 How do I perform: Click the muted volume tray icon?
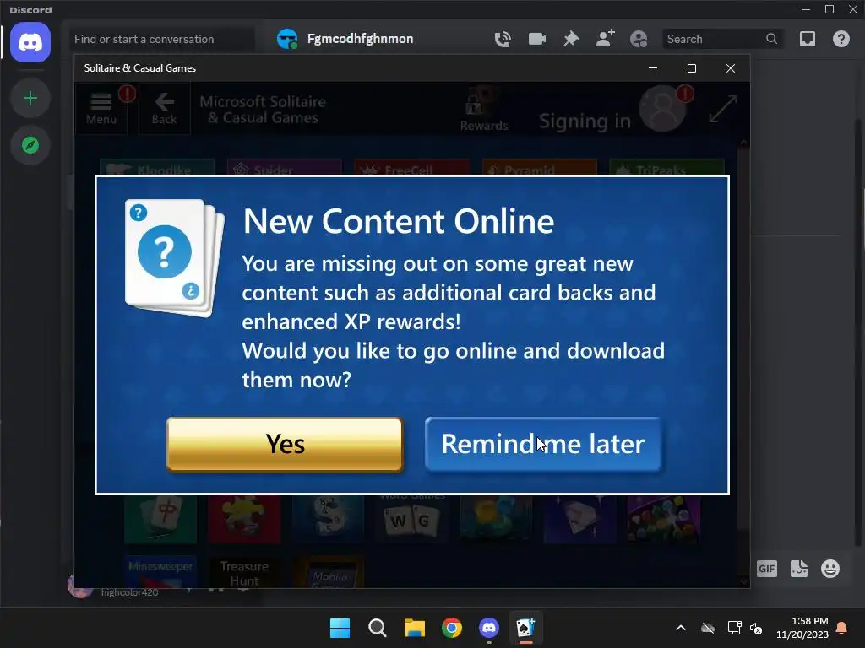[x=756, y=628]
